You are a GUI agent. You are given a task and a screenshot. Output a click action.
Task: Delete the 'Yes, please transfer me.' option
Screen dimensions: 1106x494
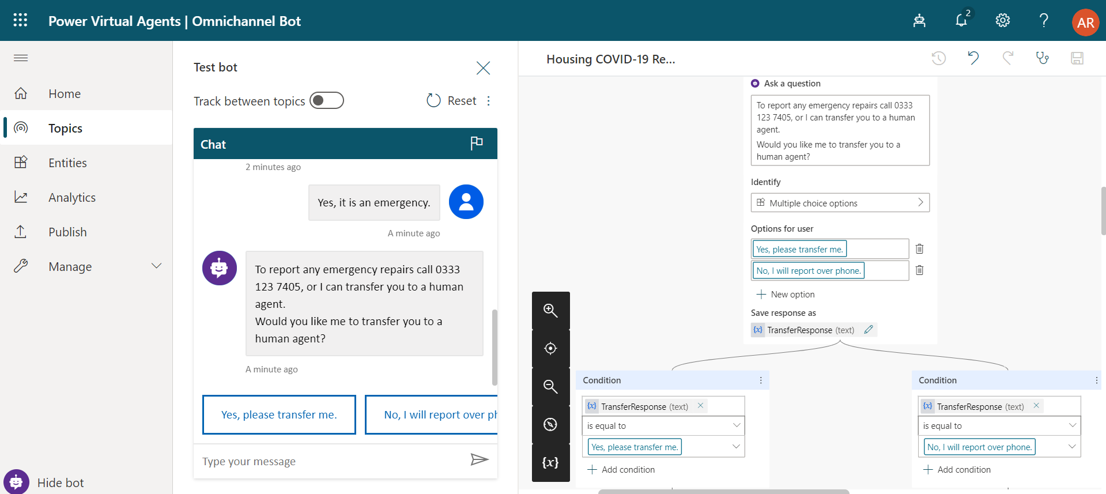919,249
